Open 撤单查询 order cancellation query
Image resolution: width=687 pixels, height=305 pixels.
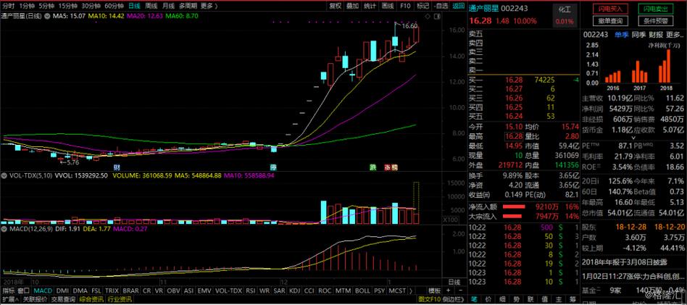[x=610, y=20]
